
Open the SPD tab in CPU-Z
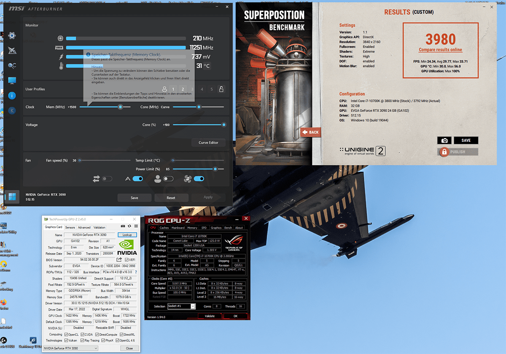coord(204,228)
